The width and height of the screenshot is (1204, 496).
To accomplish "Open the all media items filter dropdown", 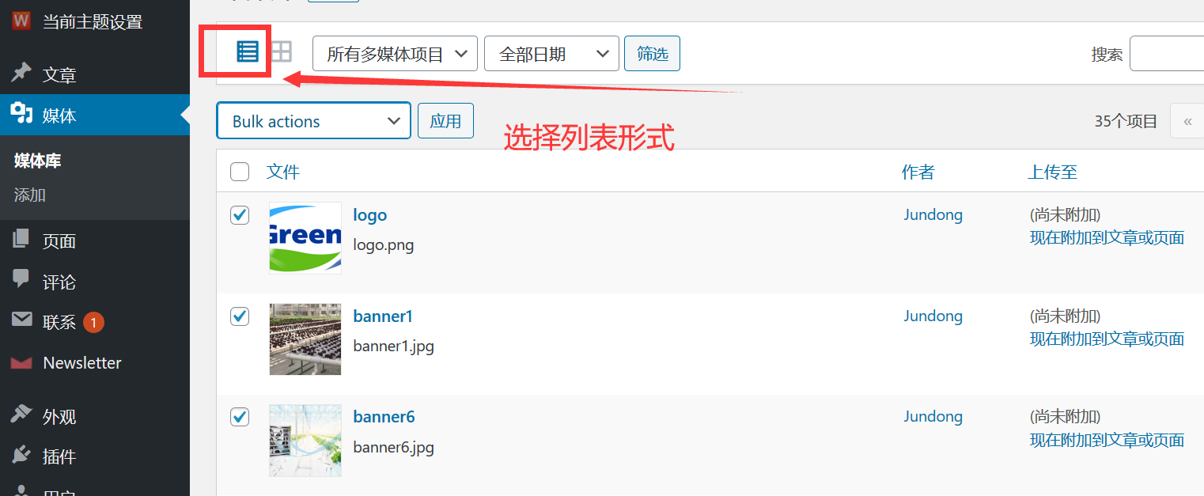I will pos(395,54).
